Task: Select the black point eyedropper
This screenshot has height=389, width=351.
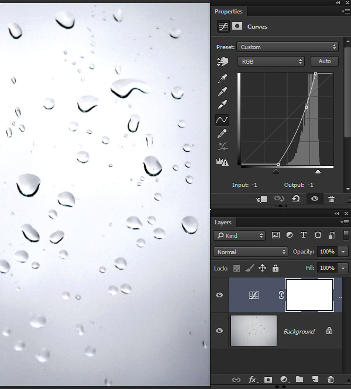Action: [222, 78]
